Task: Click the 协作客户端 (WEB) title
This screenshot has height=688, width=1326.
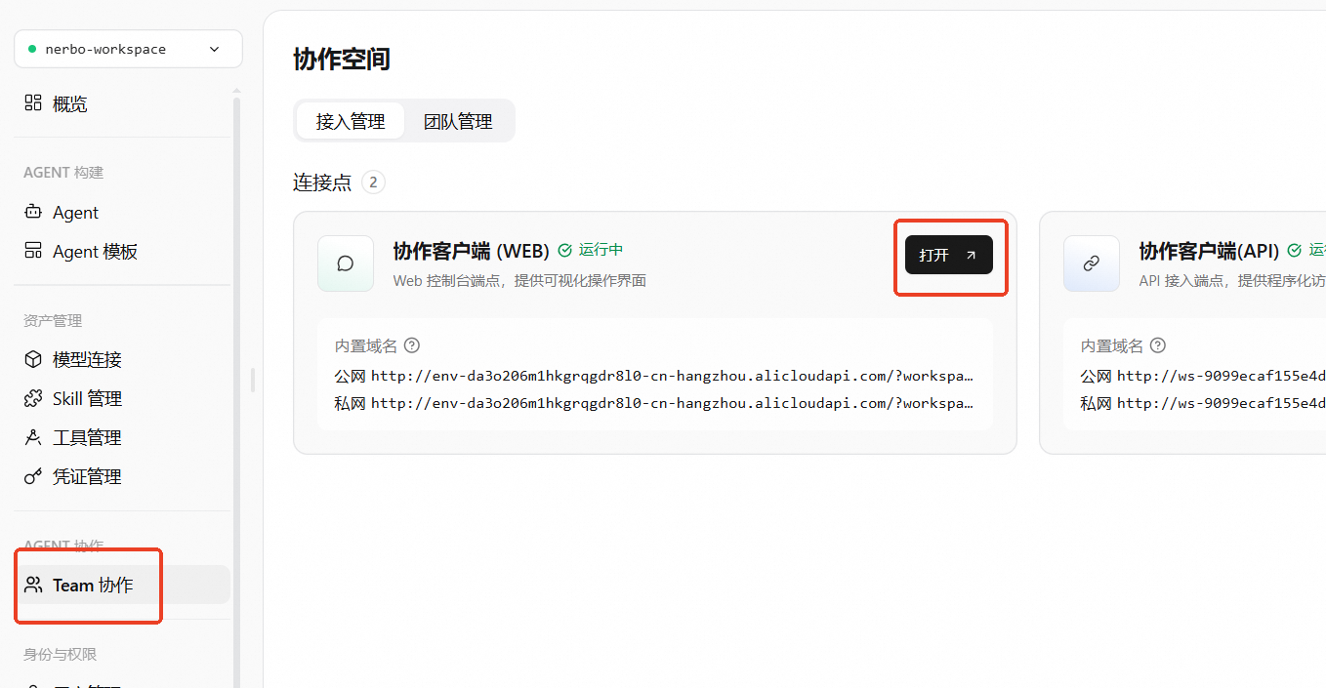Action: [x=472, y=251]
